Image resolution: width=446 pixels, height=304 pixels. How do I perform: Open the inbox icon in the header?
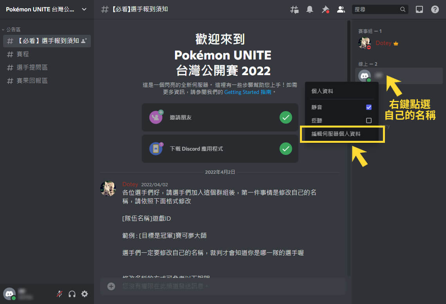(419, 9)
